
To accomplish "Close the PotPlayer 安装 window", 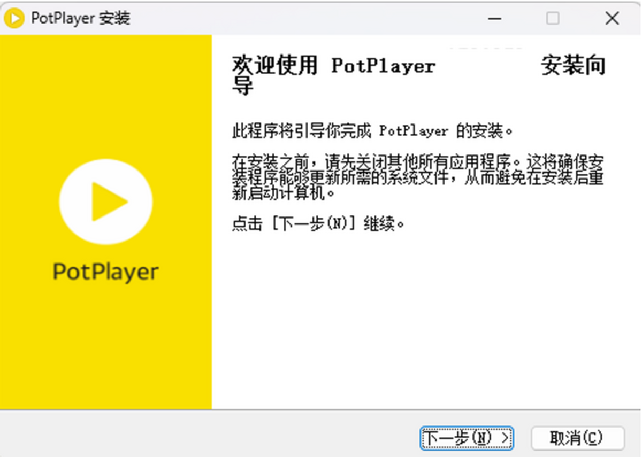I will pyautogui.click(x=612, y=18).
